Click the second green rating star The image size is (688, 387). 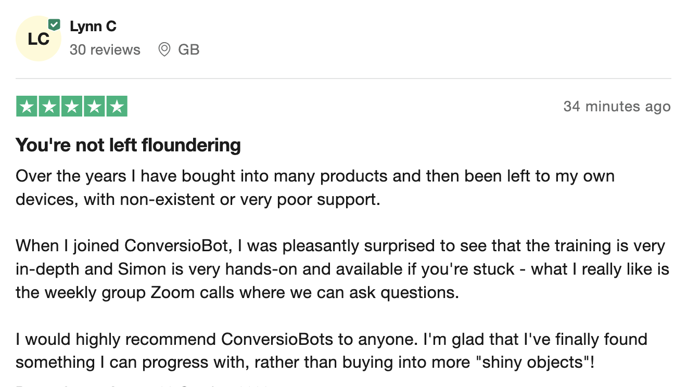click(49, 107)
